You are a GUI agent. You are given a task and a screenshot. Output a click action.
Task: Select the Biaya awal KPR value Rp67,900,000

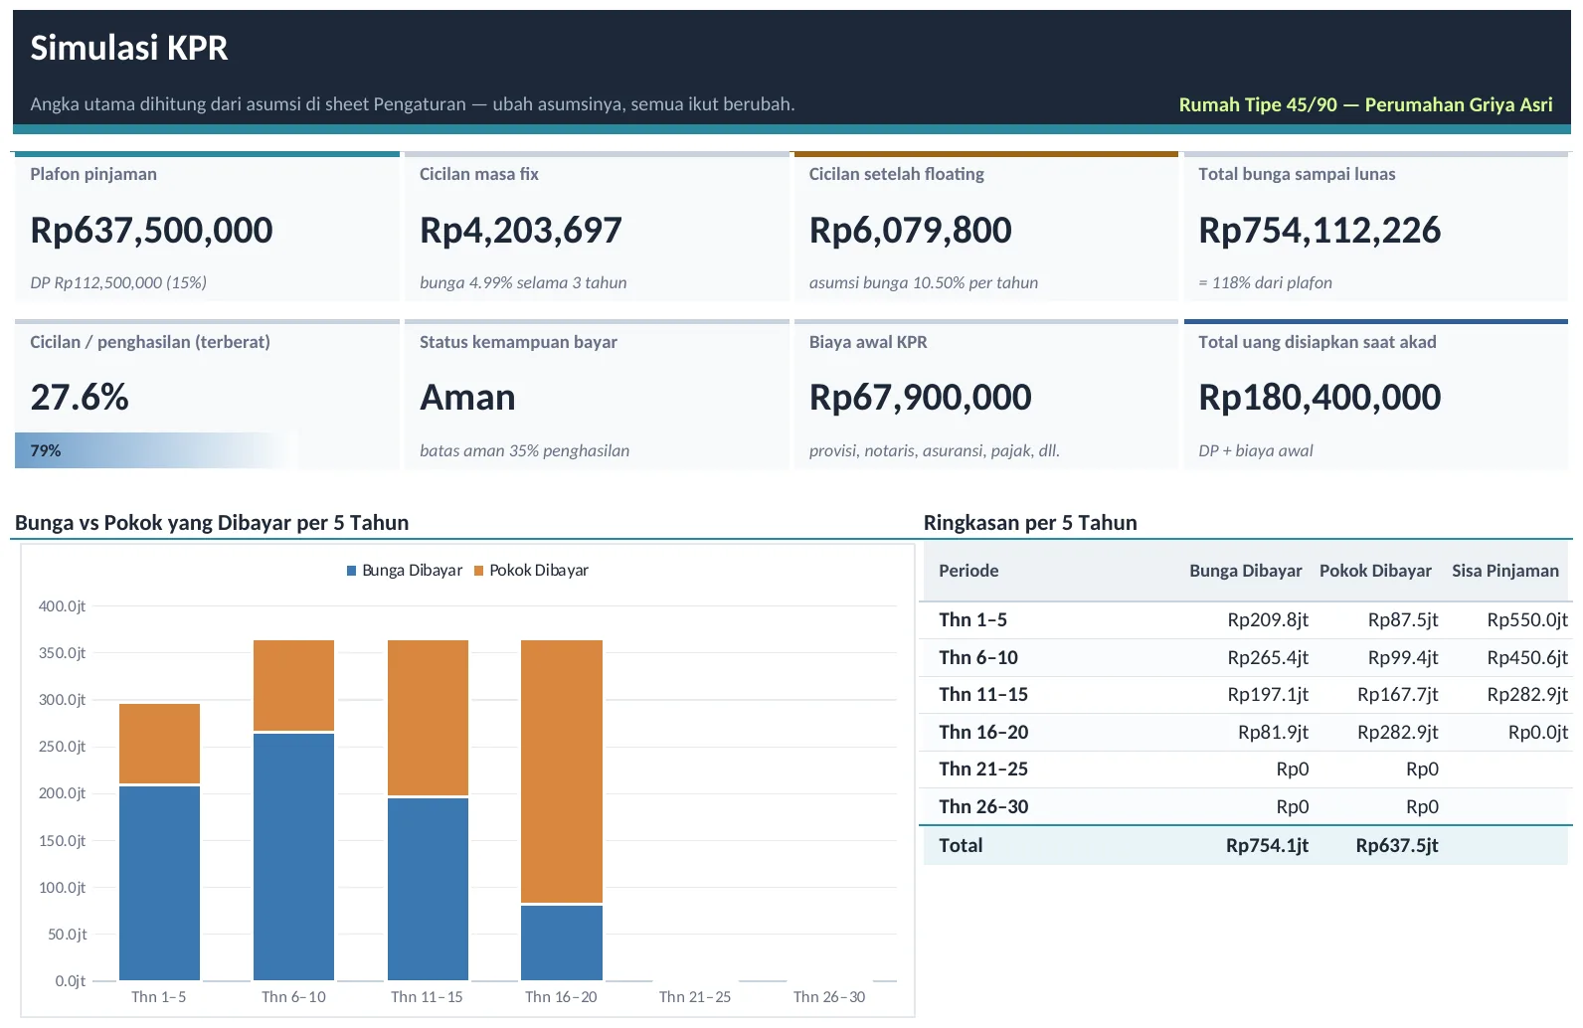921,397
